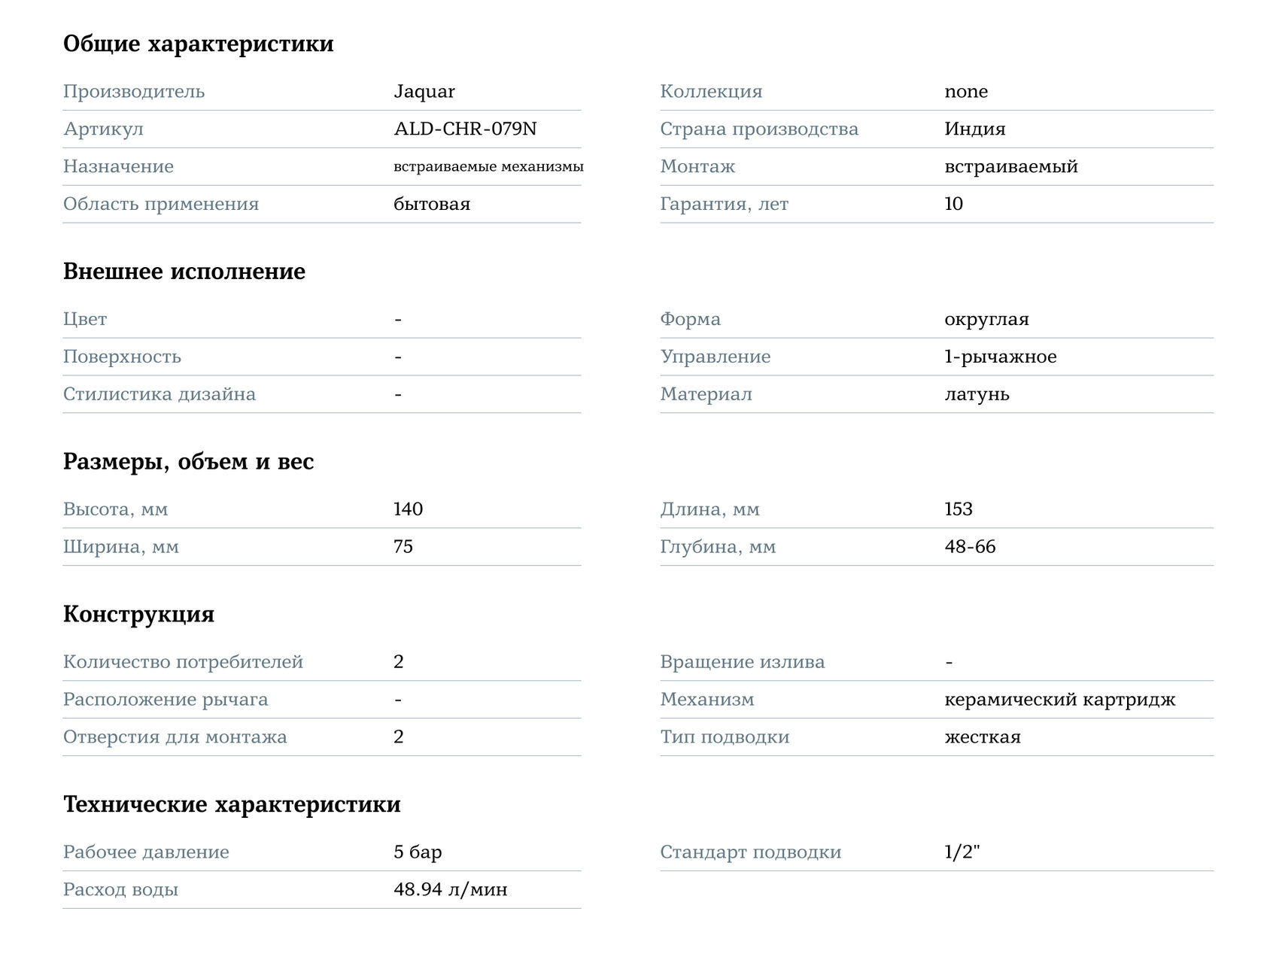Select the water flow value 48.94 л/мин
The height and width of the screenshot is (960, 1264).
(x=450, y=890)
